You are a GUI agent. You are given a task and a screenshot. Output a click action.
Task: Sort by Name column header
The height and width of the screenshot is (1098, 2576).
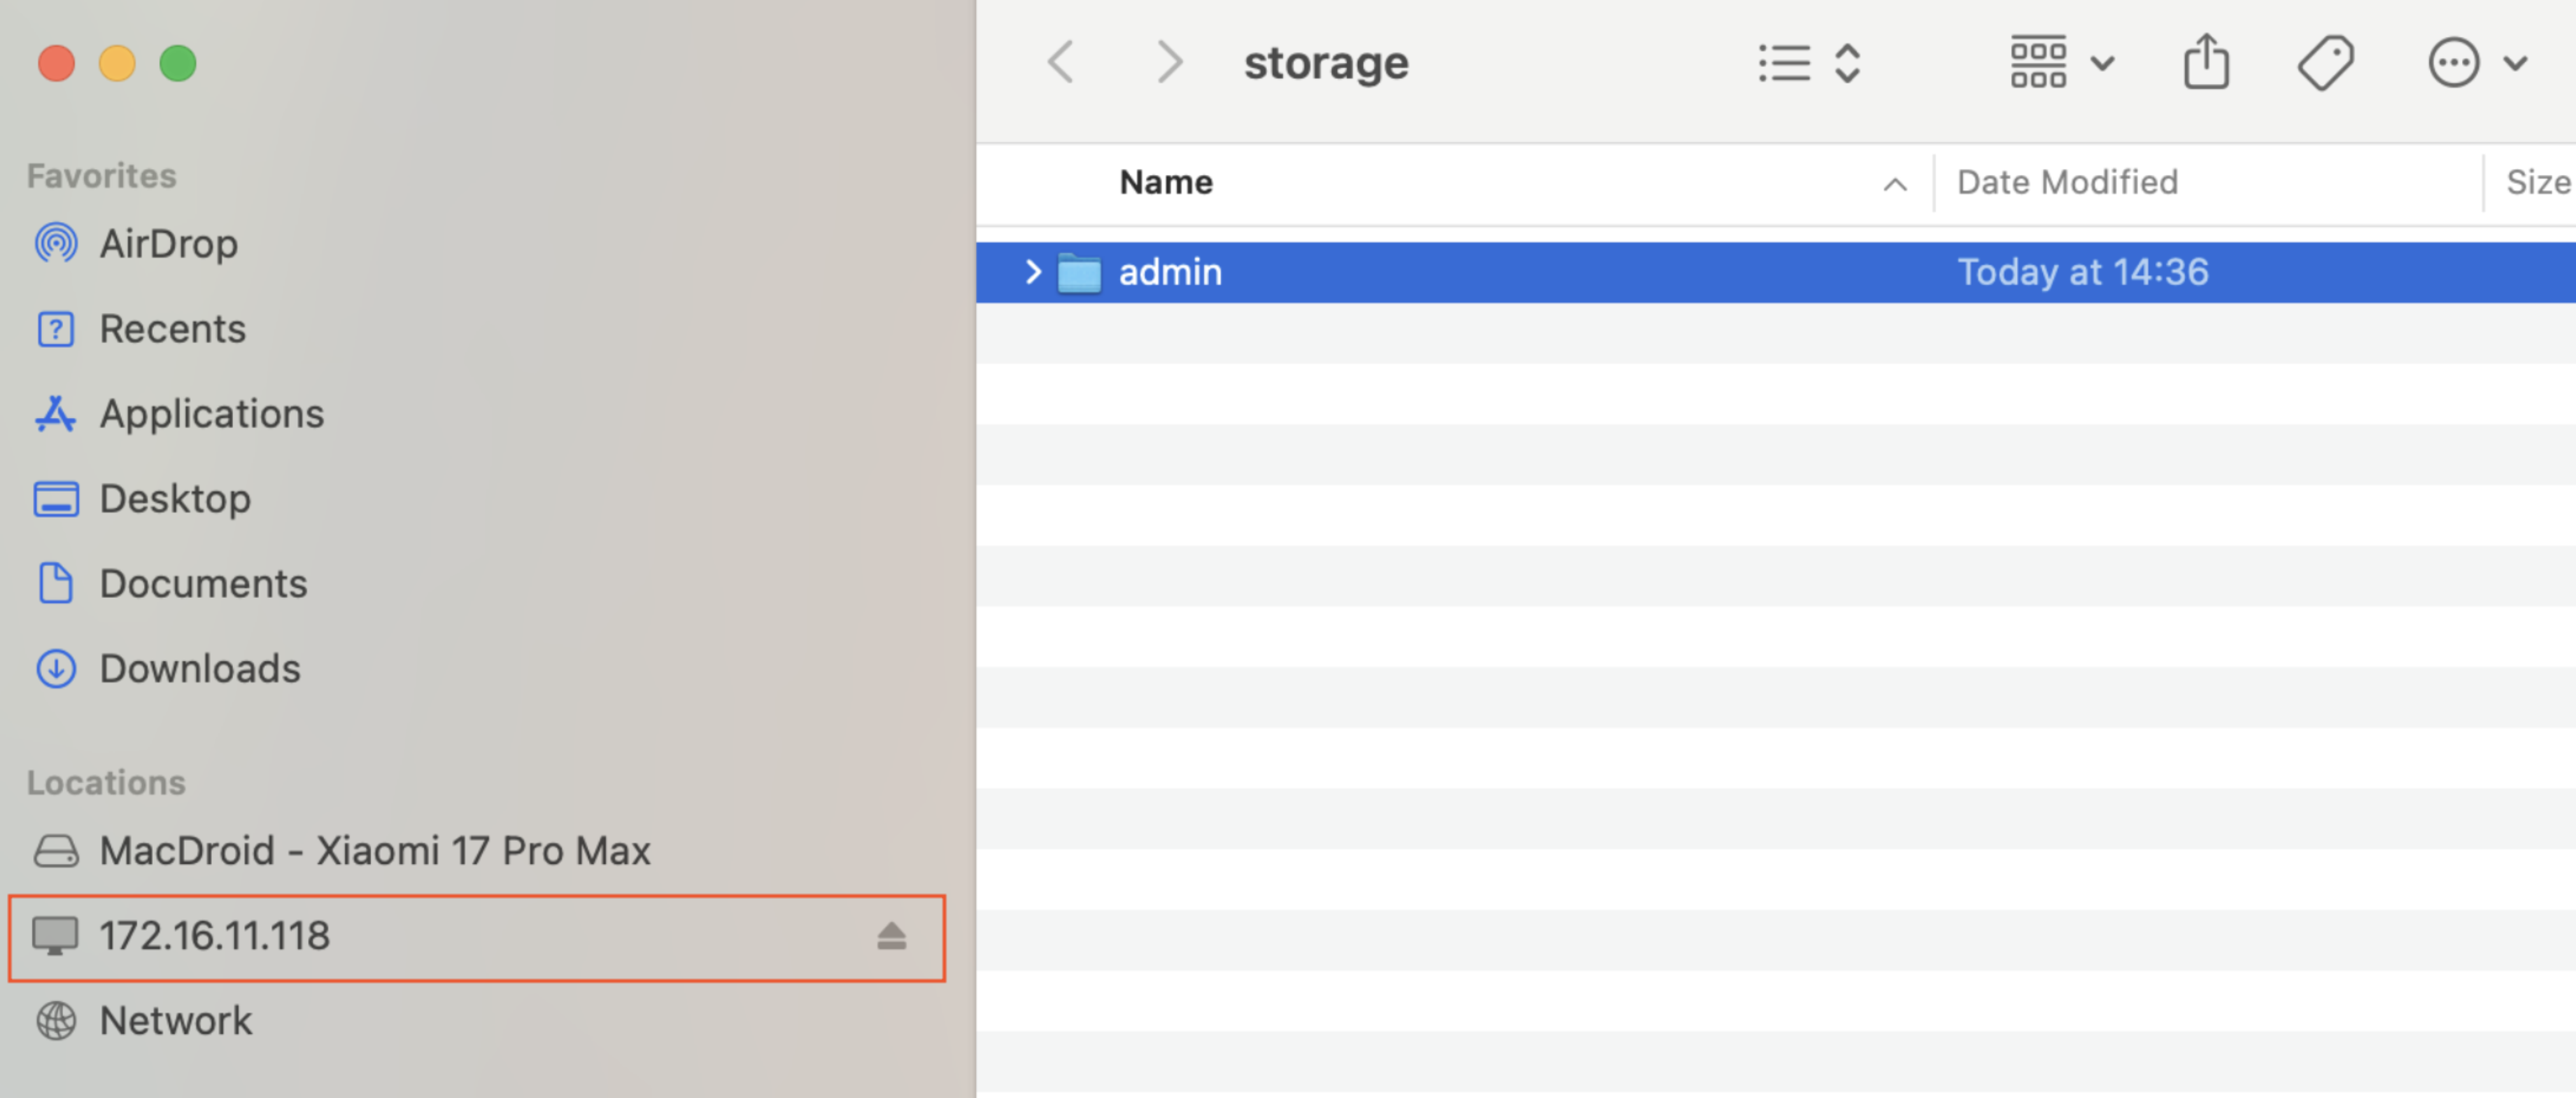pyautogui.click(x=1165, y=183)
